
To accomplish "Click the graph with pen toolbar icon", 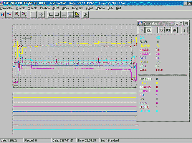I will [85, 15].
